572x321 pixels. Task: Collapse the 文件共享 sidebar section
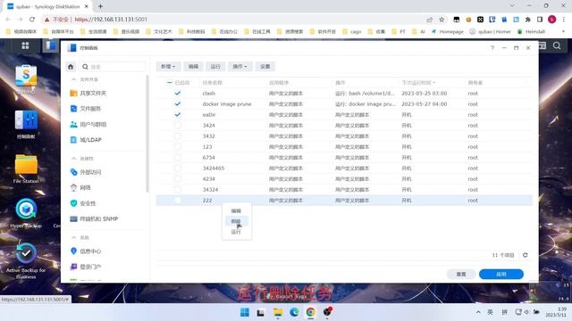pyautogui.click(x=74, y=79)
